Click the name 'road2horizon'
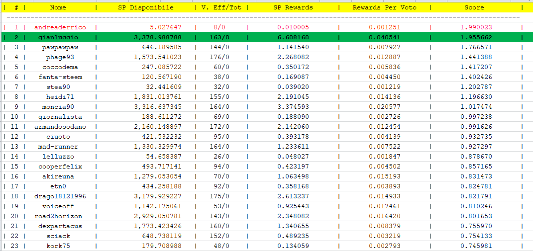533x251 pixels. (x=58, y=216)
